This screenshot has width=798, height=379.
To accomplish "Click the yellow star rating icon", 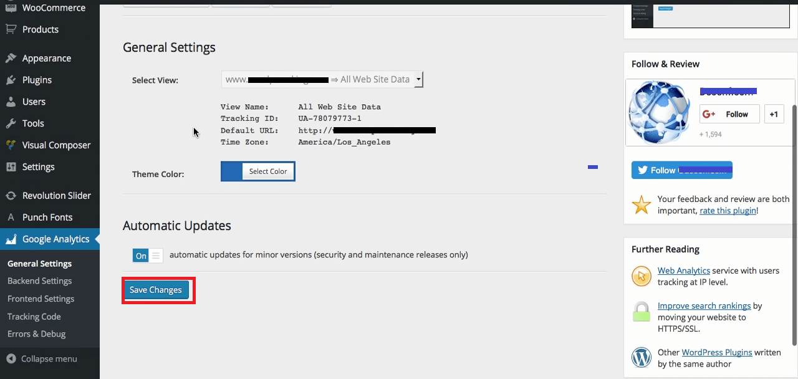I will [642, 204].
